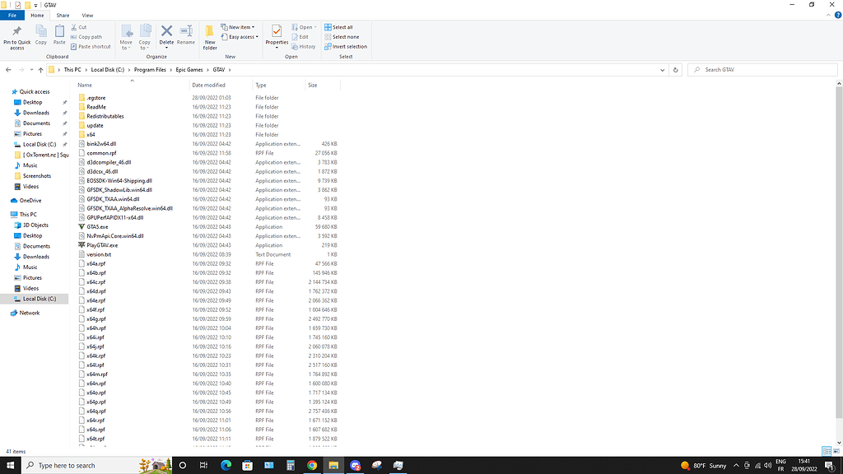Open Google Chrome from the taskbar
Image resolution: width=843 pixels, height=474 pixels.
pos(313,465)
